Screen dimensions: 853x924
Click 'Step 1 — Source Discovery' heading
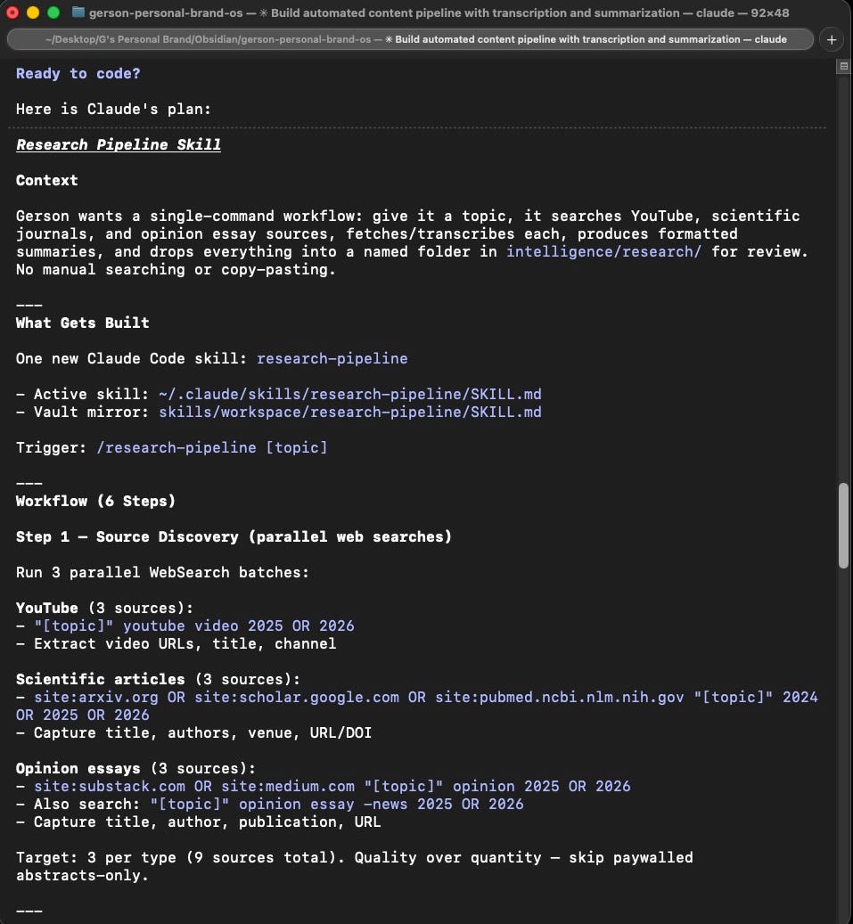(x=234, y=536)
